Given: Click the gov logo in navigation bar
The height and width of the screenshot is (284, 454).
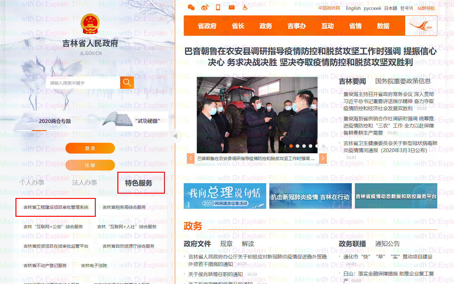Looking at the screenshot, I should 421,26.
